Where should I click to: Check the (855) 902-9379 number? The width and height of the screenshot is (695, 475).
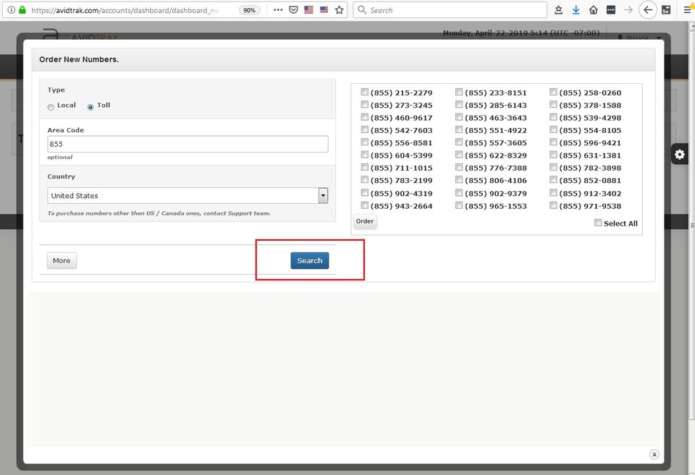(459, 192)
